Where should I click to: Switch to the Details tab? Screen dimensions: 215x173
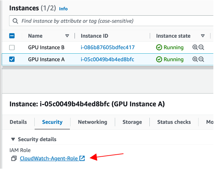[x=18, y=122]
